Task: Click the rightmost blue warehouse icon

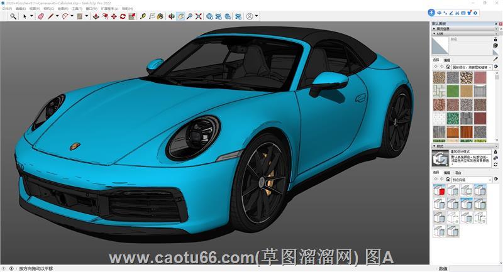Action: point(238,16)
